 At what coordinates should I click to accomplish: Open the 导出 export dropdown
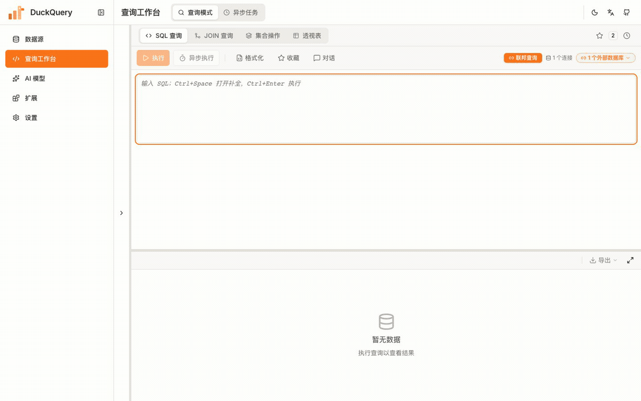pos(603,260)
